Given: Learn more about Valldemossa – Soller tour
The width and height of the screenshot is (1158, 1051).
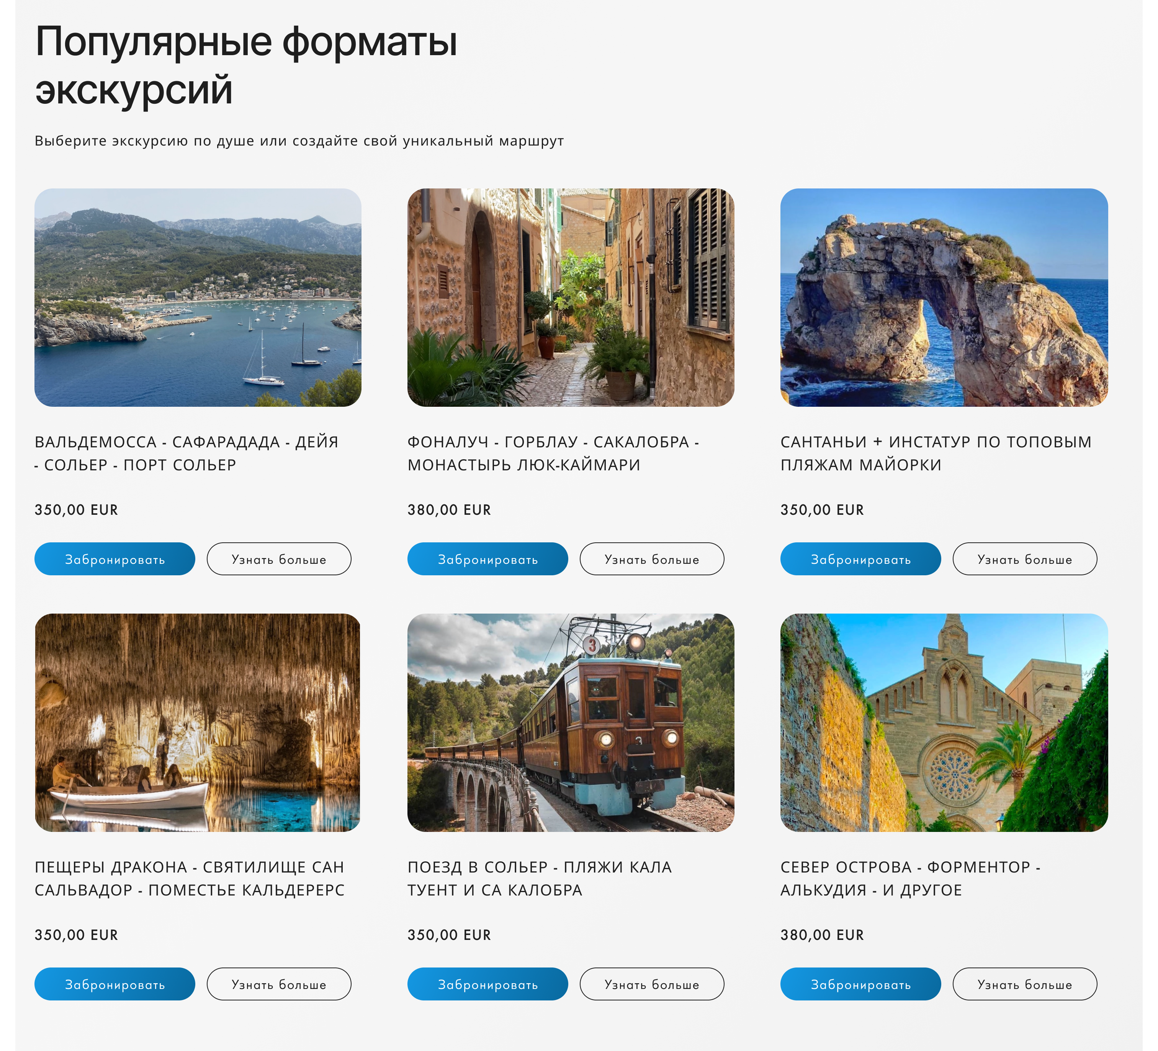Looking at the screenshot, I should 279,558.
